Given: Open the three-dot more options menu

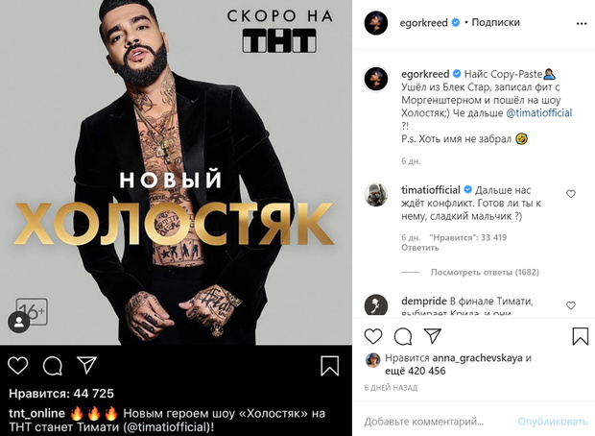Looking at the screenshot, I should (582, 24).
